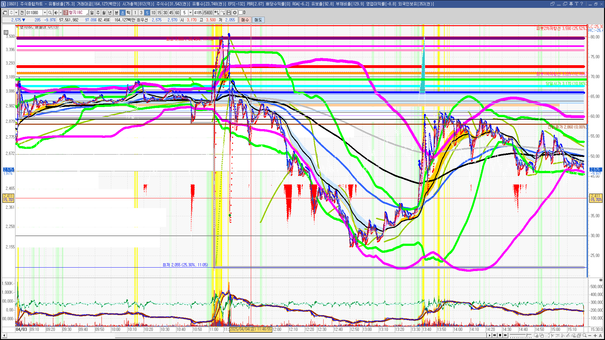Open the stock code dropdown arrow
The image size is (605, 340).
click(45, 13)
